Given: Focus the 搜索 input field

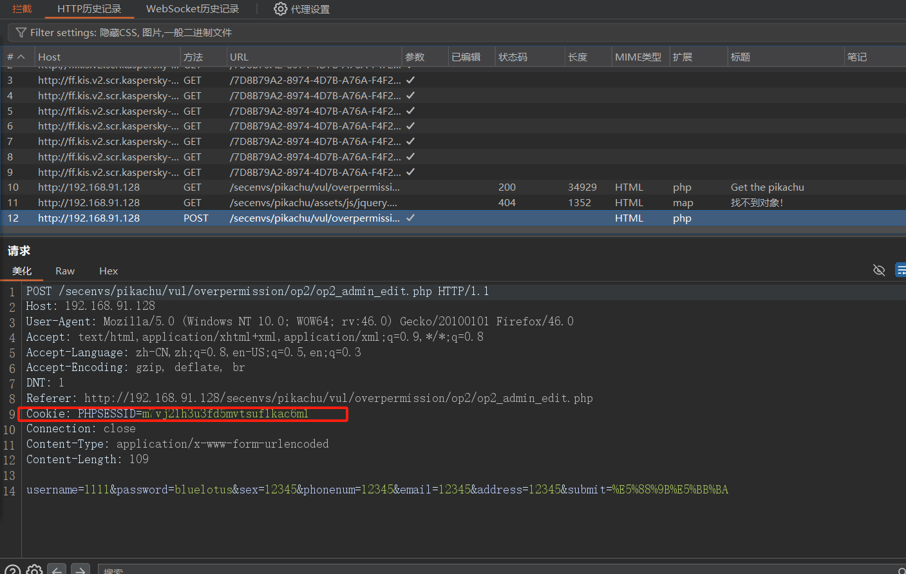Looking at the screenshot, I should coord(502,570).
